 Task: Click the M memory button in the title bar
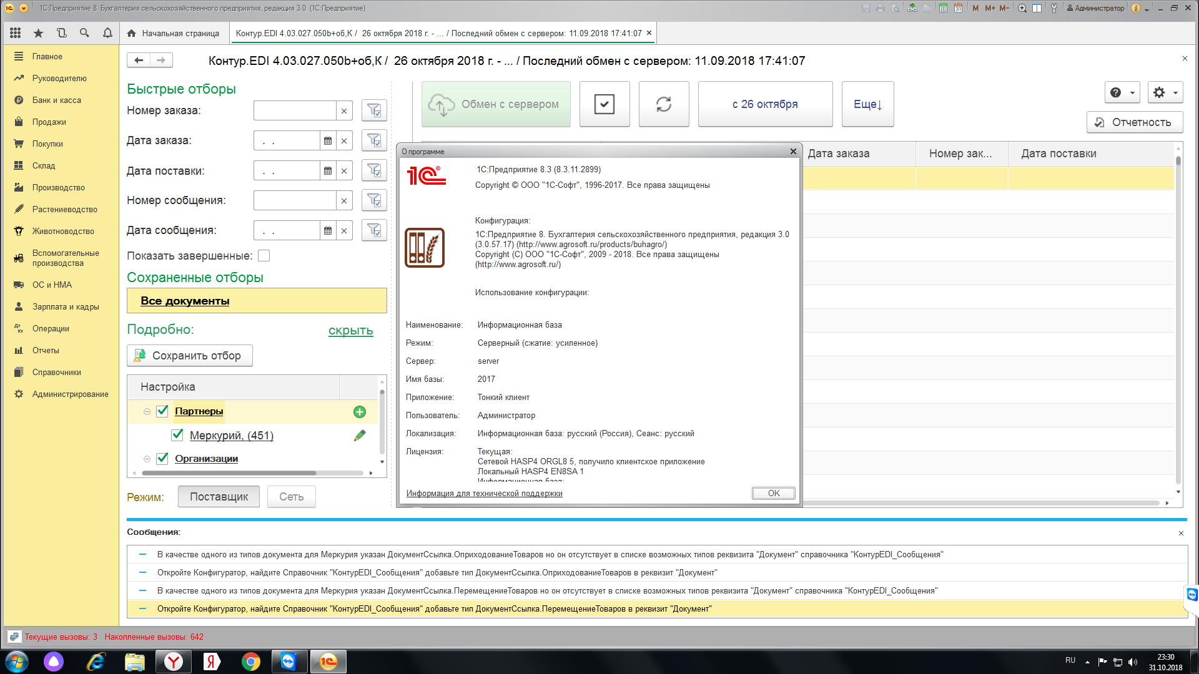[975, 8]
